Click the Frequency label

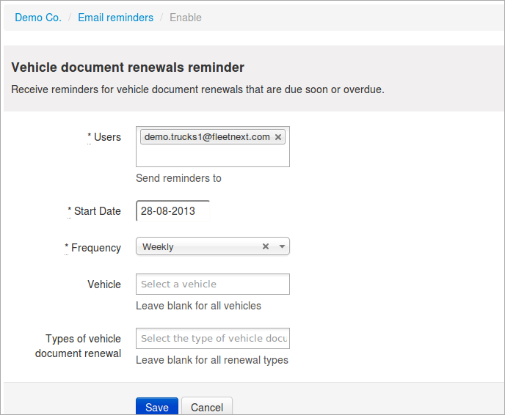point(92,248)
